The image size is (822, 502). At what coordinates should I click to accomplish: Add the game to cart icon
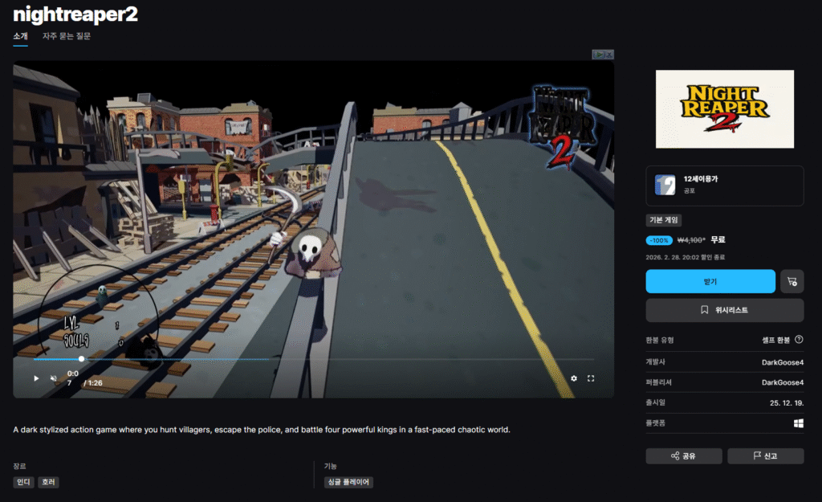791,281
